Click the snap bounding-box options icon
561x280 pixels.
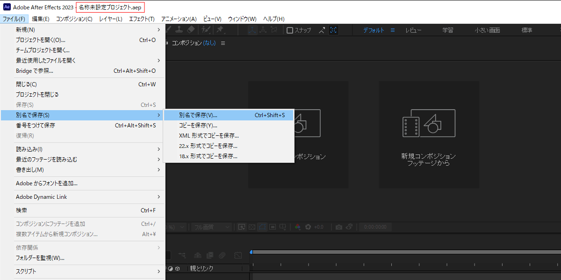(x=333, y=30)
